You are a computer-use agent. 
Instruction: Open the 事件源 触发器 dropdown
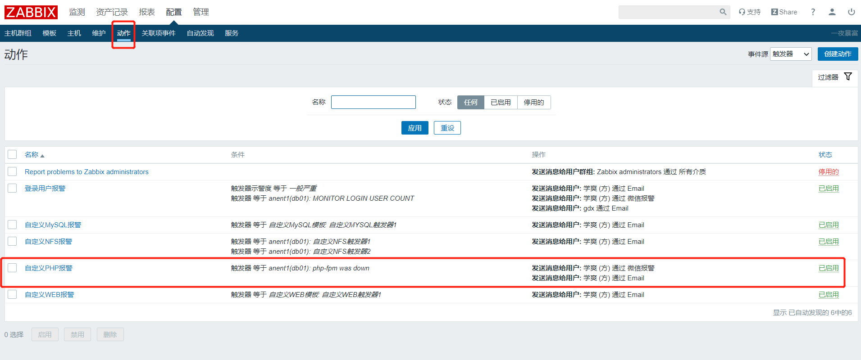[x=791, y=54]
